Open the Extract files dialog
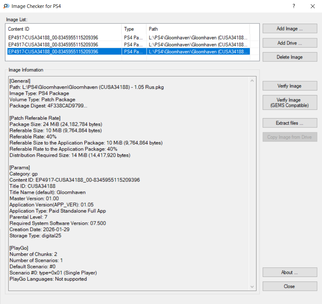This screenshot has width=322, height=304. tap(290, 123)
